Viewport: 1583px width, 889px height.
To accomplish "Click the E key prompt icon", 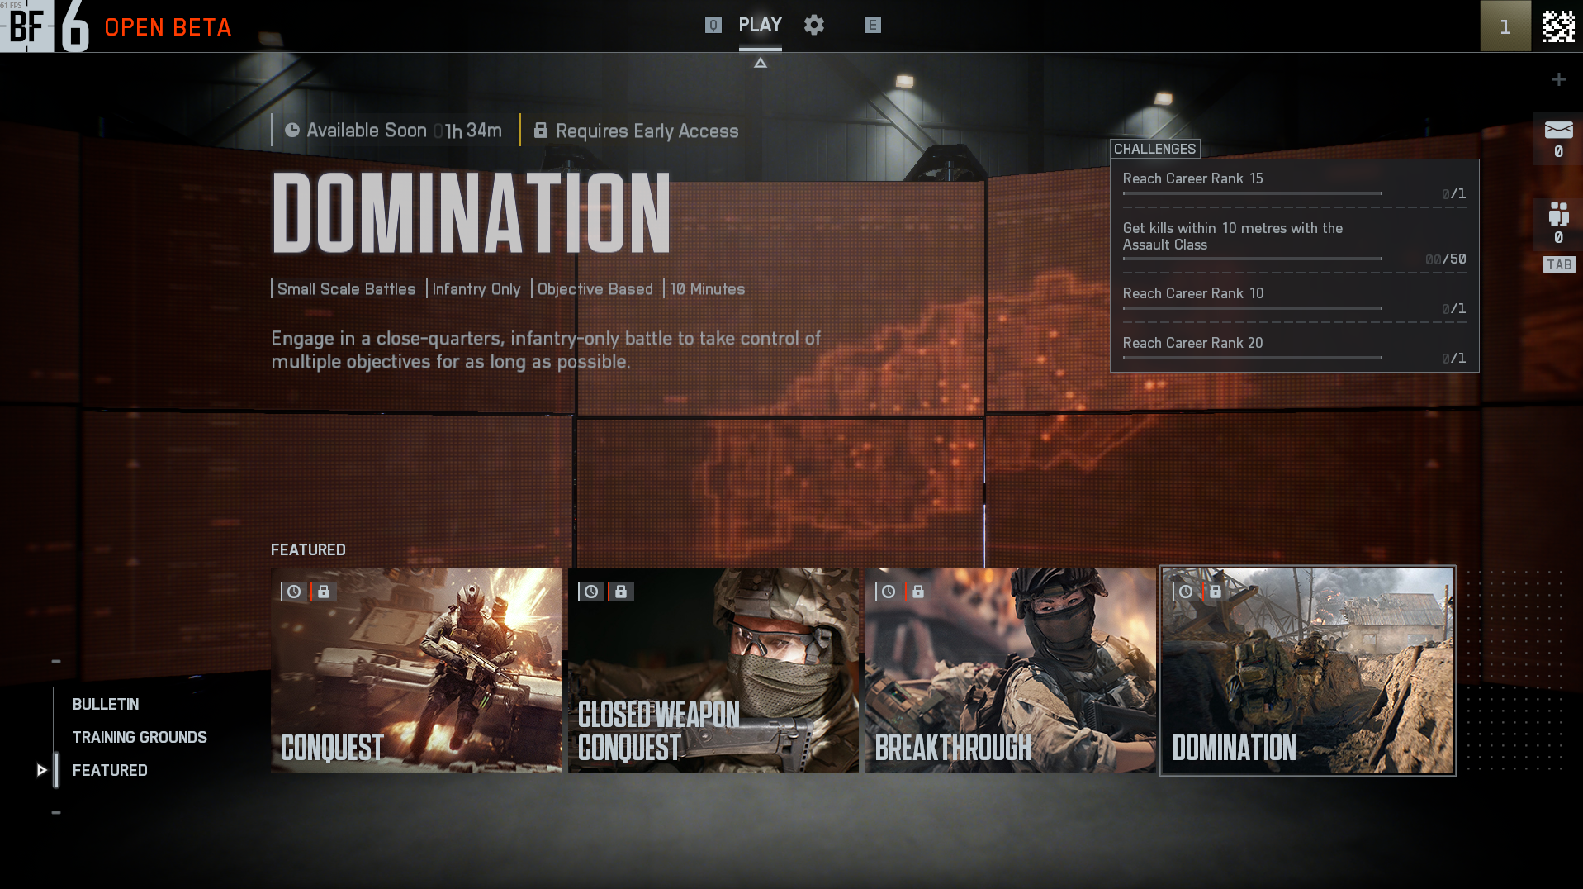I will tap(872, 25).
